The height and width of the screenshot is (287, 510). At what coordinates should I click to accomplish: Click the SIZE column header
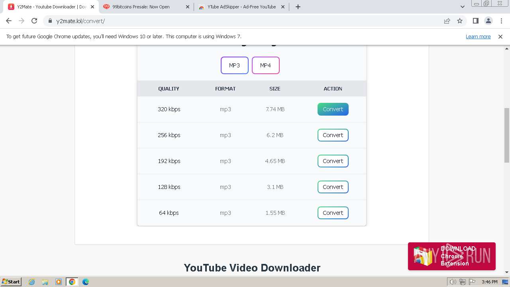[275, 89]
